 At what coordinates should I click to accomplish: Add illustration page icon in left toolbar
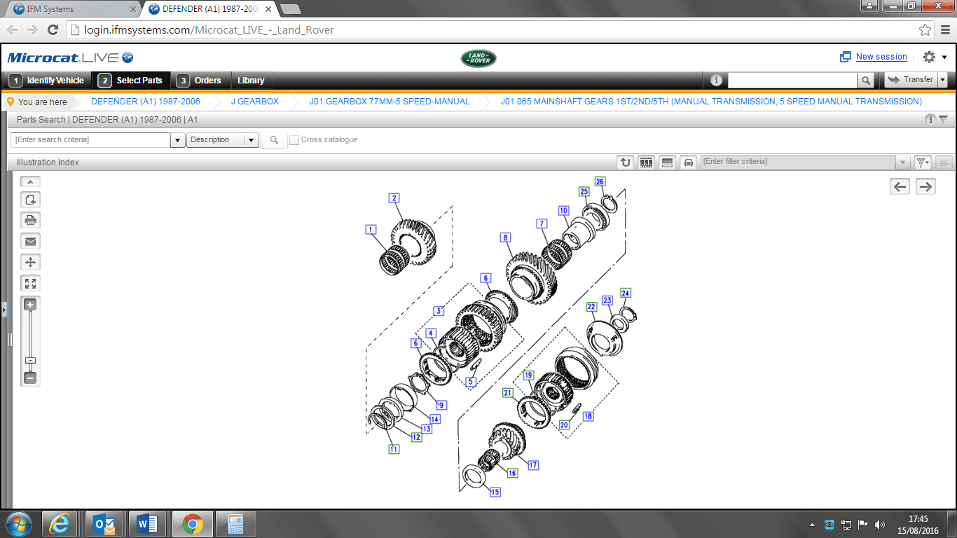point(30,199)
